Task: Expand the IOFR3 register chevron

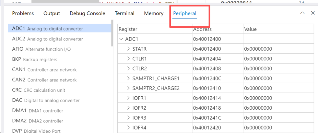Action: [128, 118]
